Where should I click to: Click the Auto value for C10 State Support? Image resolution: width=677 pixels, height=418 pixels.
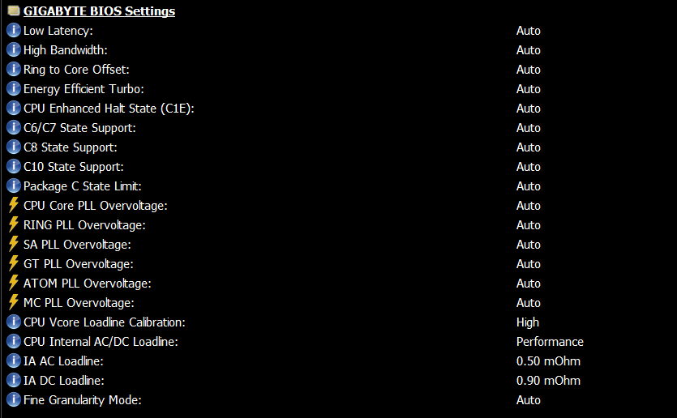coord(529,167)
